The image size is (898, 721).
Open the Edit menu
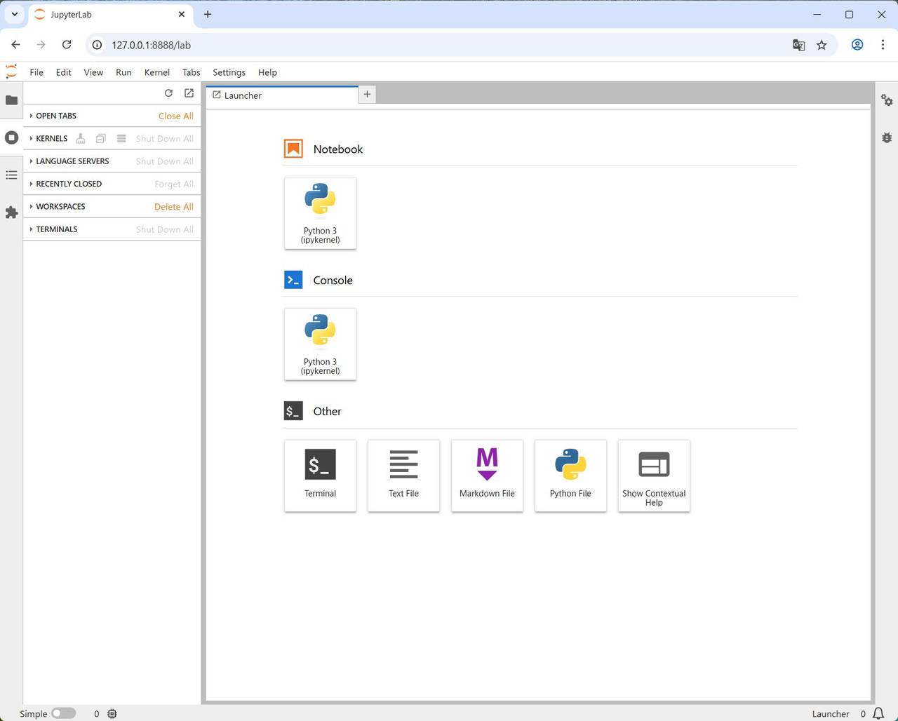pos(64,72)
